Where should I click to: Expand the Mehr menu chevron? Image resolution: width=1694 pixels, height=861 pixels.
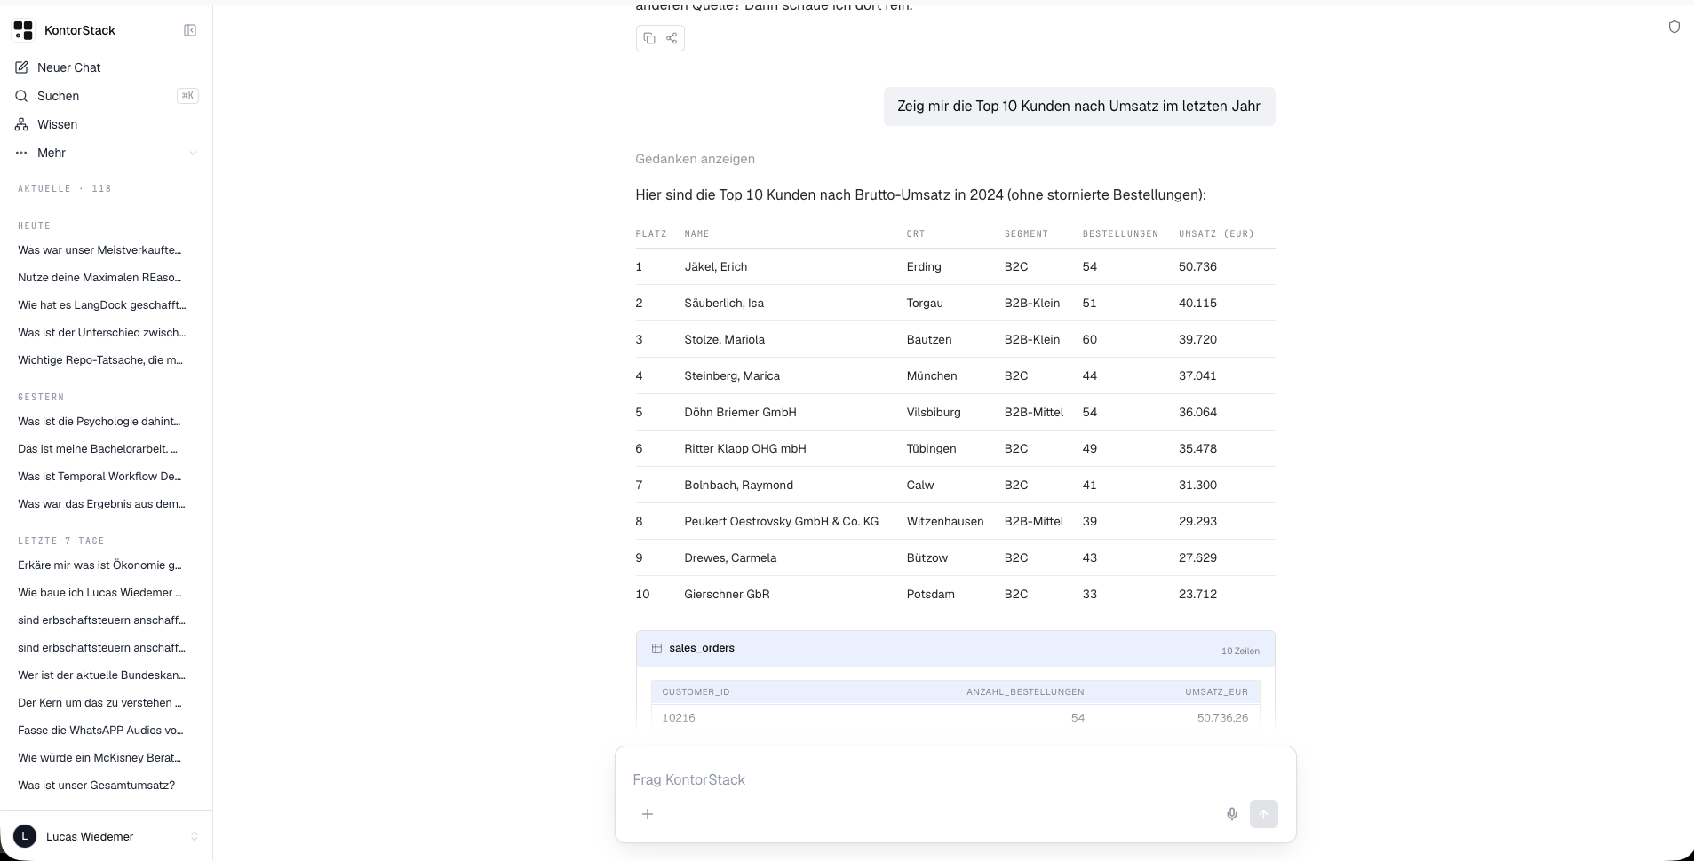[194, 153]
